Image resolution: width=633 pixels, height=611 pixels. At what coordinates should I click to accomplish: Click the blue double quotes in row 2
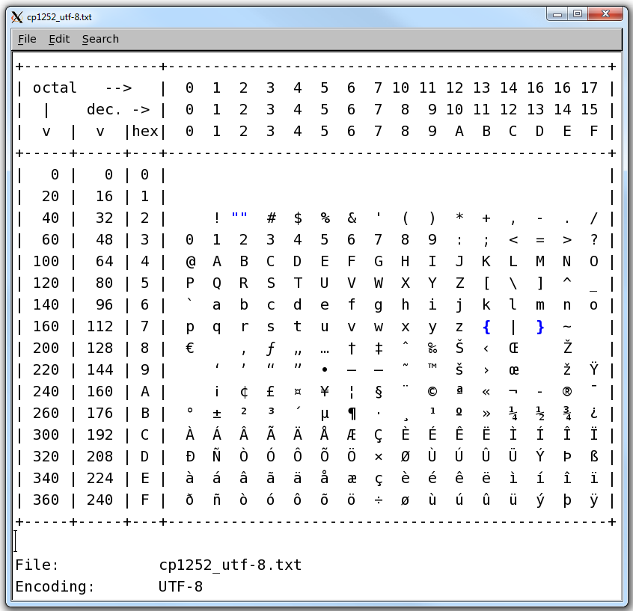tap(239, 218)
